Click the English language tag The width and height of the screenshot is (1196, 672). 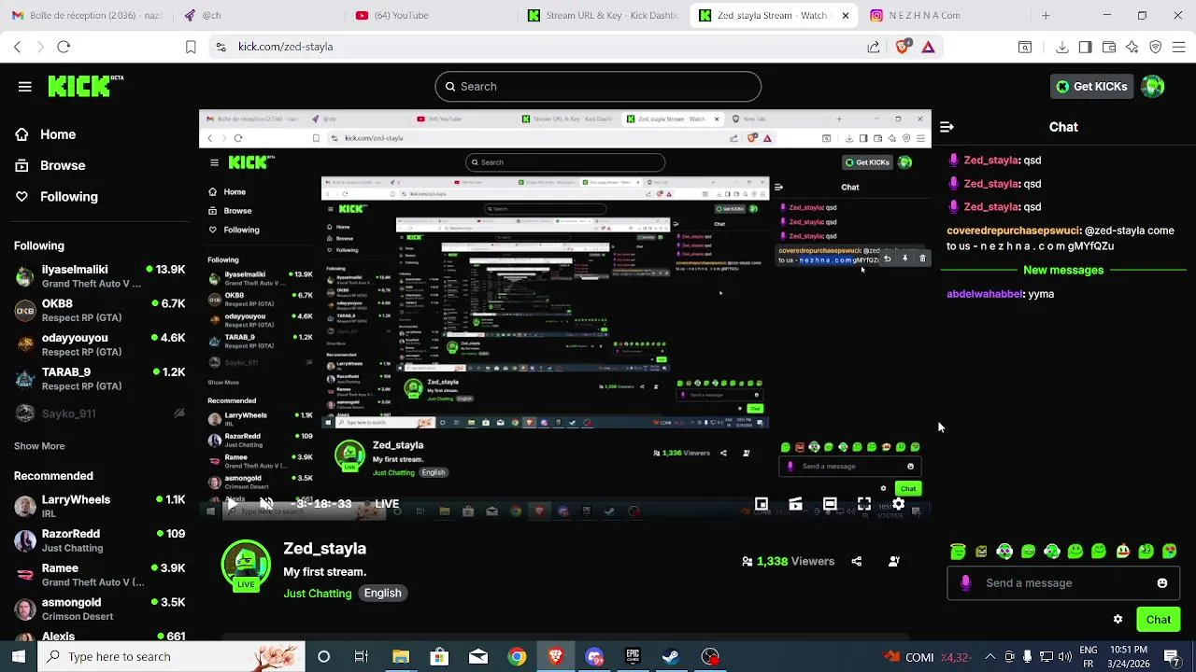382,594
